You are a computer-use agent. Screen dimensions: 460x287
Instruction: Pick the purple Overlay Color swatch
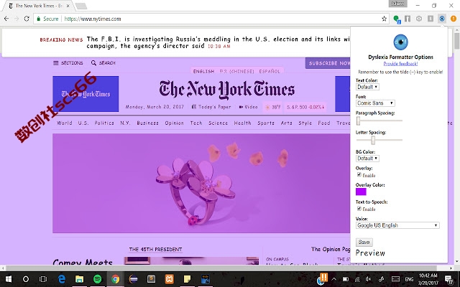(361, 192)
